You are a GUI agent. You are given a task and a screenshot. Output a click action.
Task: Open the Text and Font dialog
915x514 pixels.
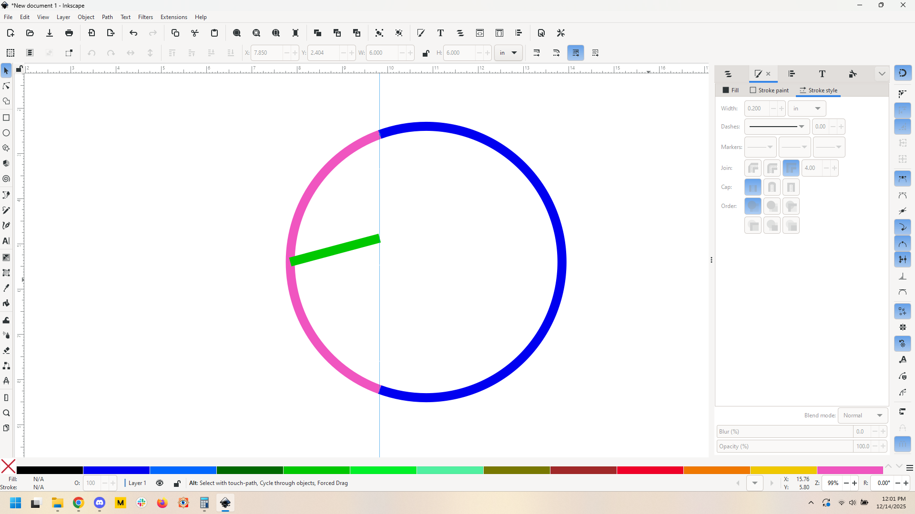pyautogui.click(x=440, y=33)
